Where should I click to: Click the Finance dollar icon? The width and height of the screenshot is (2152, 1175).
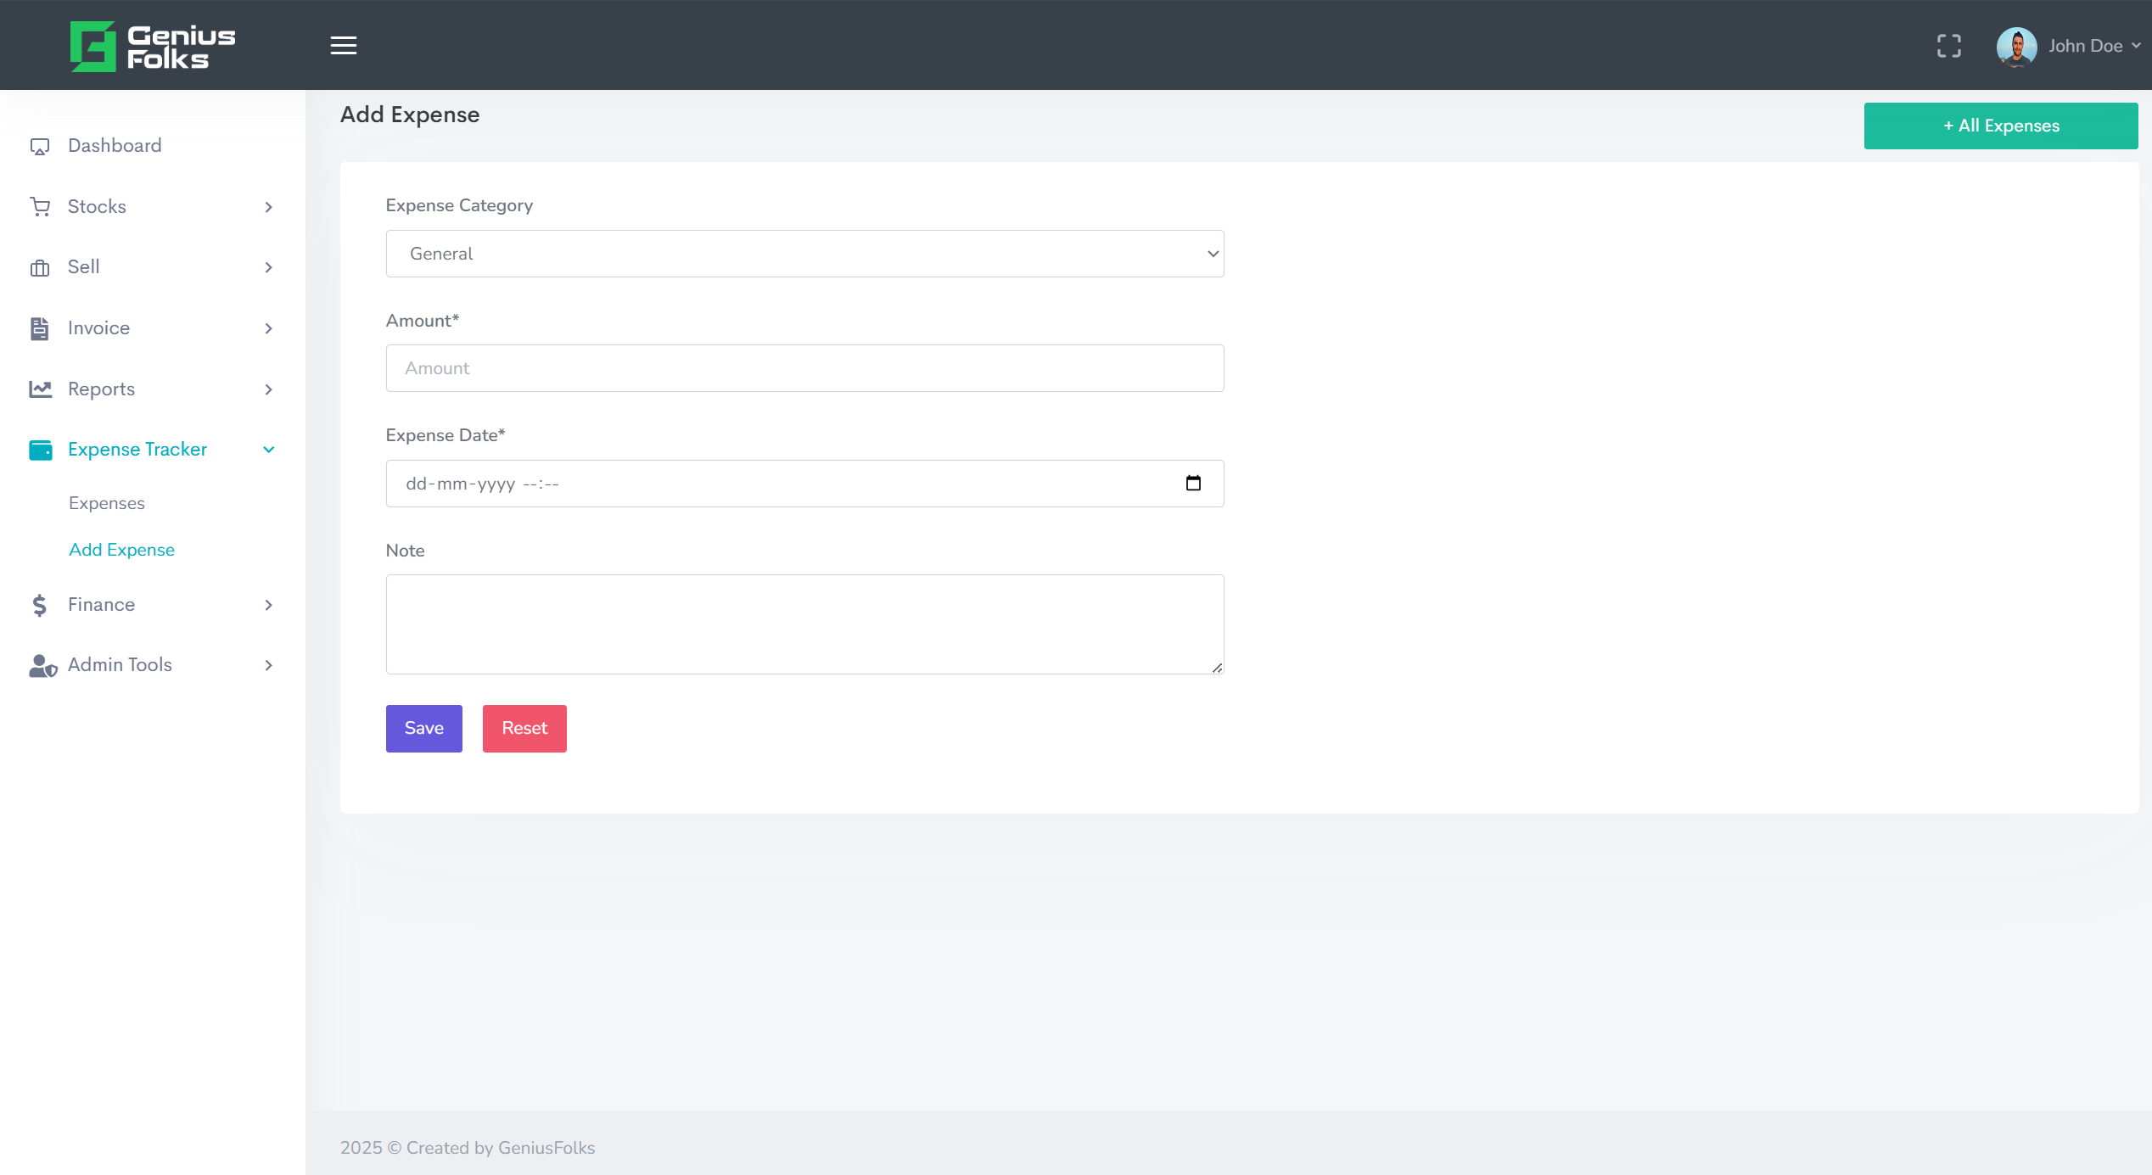click(40, 605)
